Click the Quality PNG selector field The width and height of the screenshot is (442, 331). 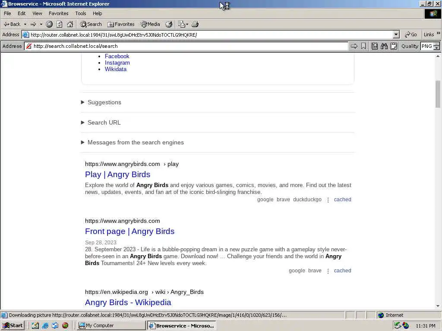[x=427, y=46]
